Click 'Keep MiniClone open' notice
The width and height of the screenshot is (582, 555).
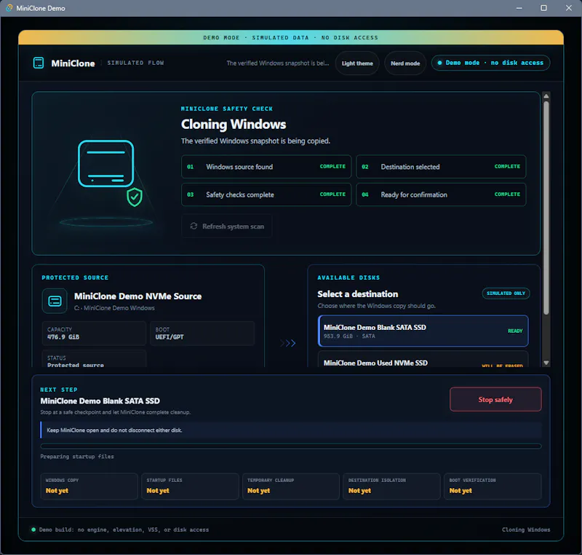pos(290,430)
